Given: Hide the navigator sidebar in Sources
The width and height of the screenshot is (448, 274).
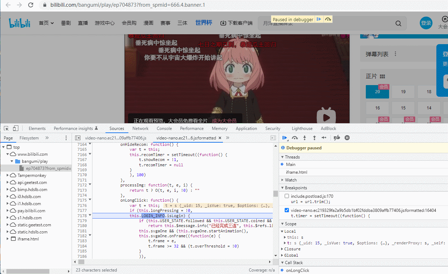Looking at the screenshot, I should point(78,138).
